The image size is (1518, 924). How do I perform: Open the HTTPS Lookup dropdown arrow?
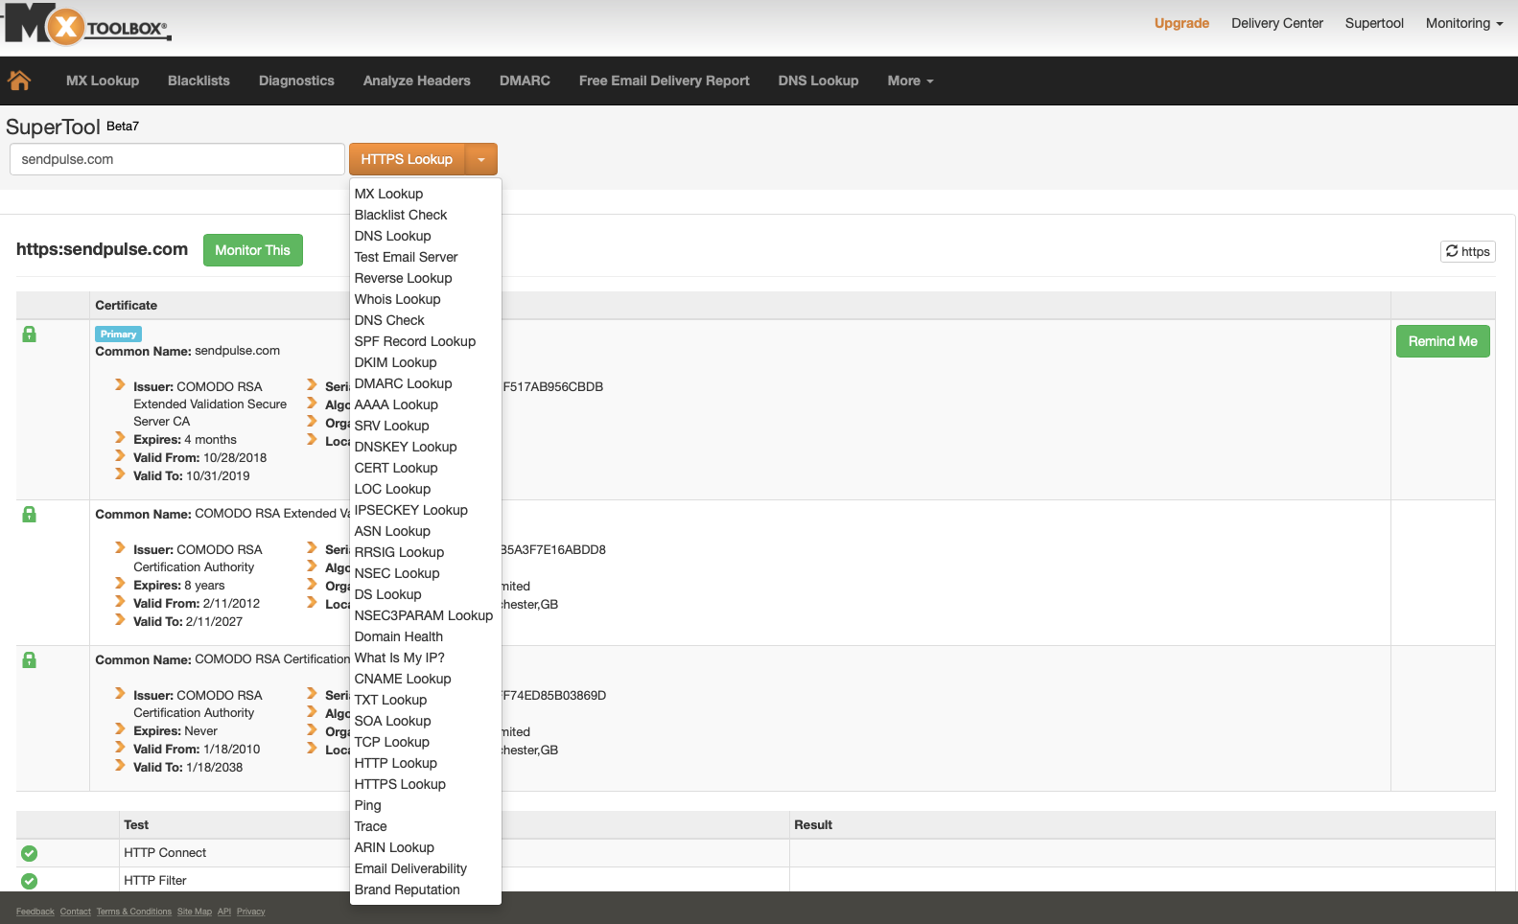click(x=481, y=159)
